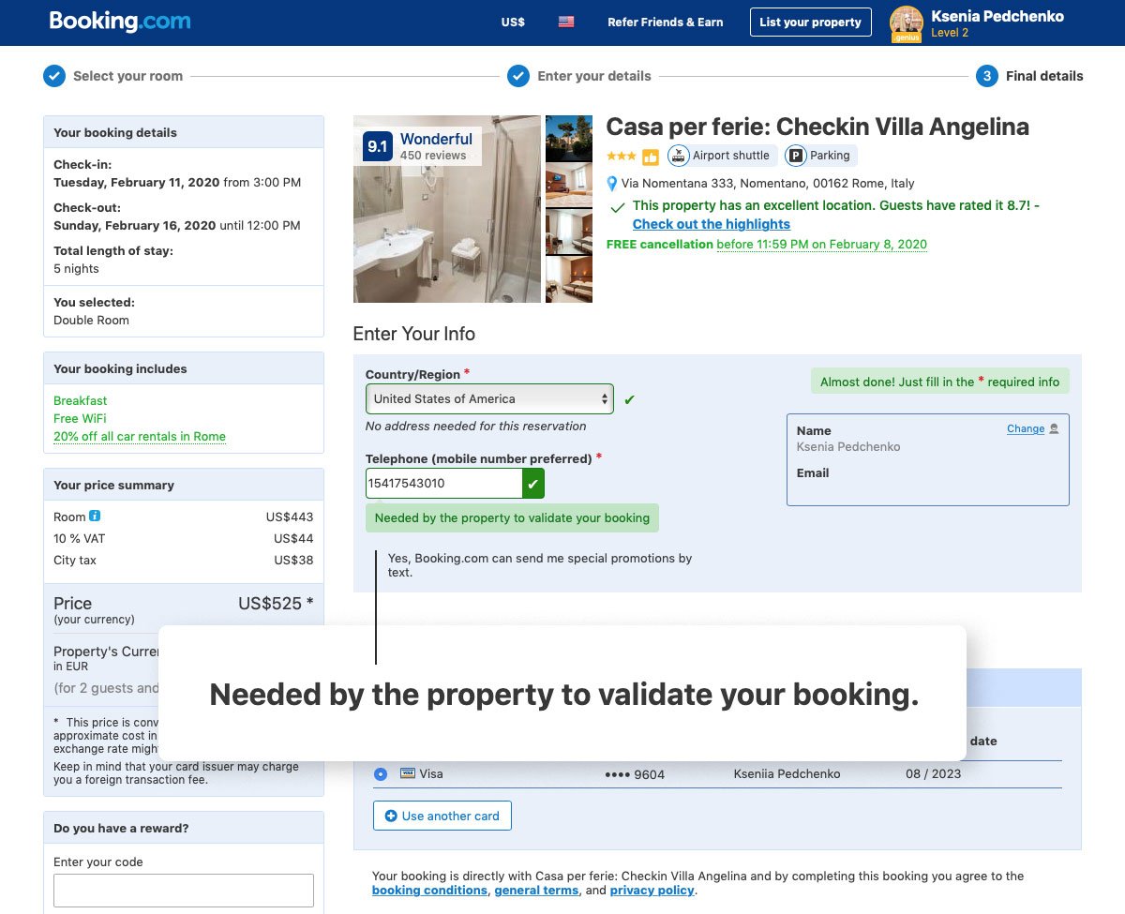Click Change link in Name box

[x=1026, y=428]
